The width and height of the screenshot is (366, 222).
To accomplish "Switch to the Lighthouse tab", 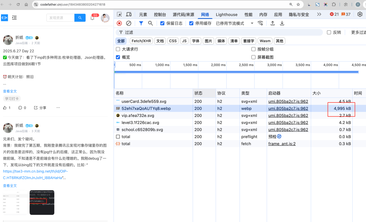I will tap(226, 15).
